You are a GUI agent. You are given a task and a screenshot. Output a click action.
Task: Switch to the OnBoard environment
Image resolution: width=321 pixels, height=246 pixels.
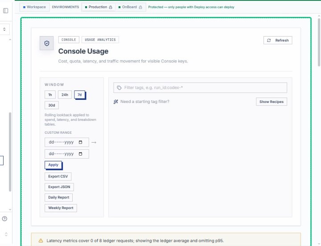click(130, 7)
